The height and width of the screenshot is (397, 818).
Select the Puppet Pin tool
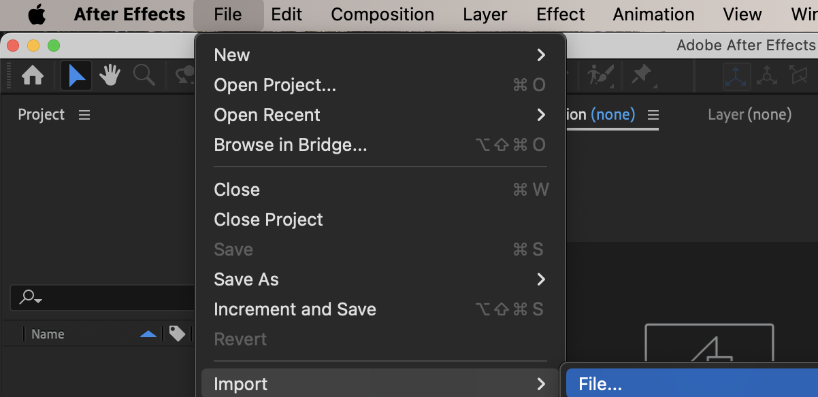point(641,75)
